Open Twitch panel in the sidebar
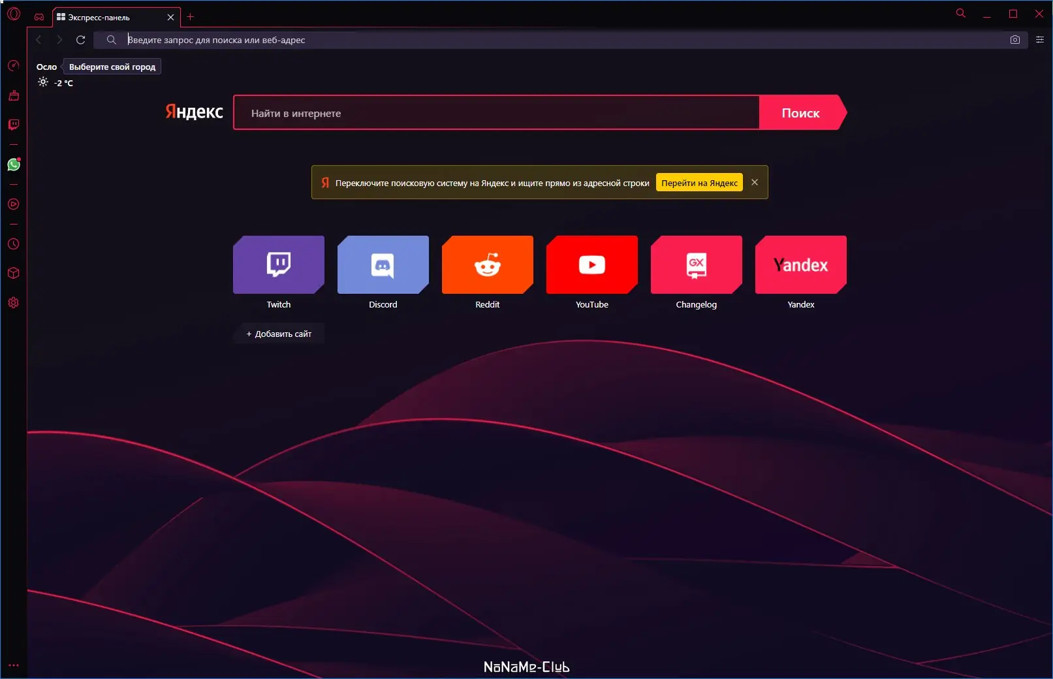The image size is (1053, 679). click(14, 125)
